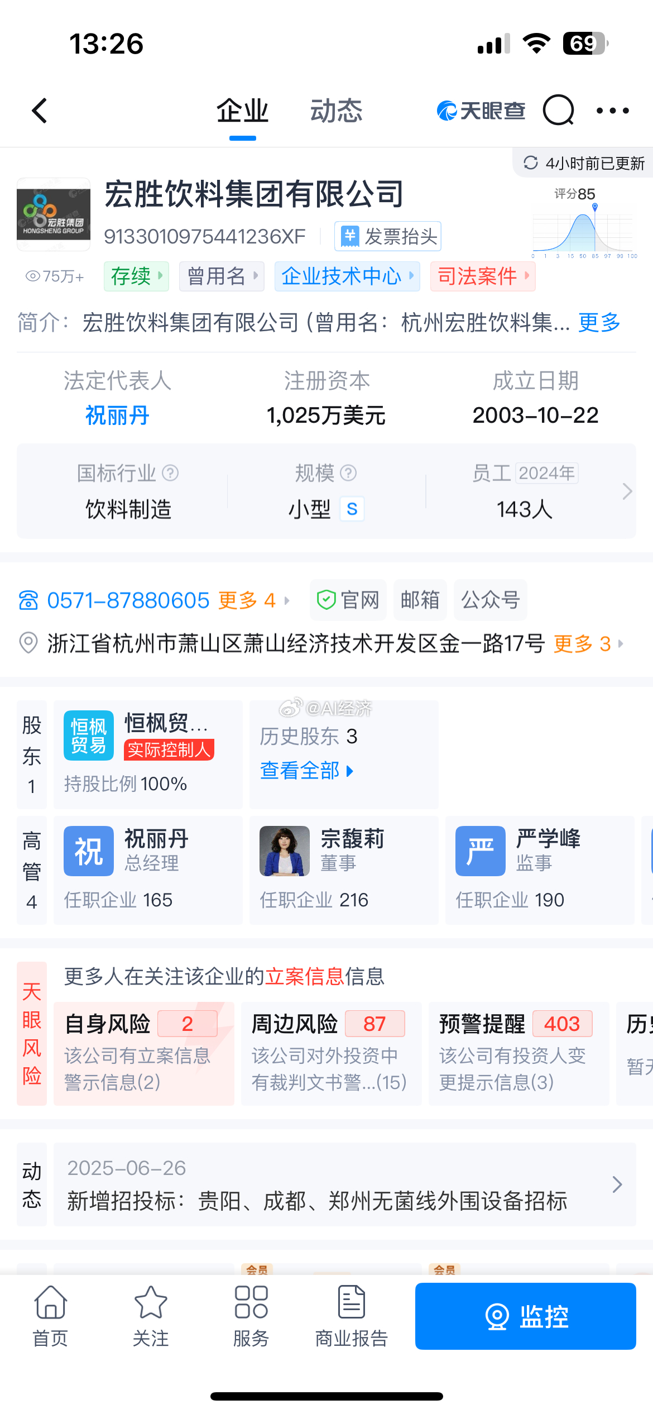
Task: Tap the 天眼查 logo
Action: coord(481,111)
